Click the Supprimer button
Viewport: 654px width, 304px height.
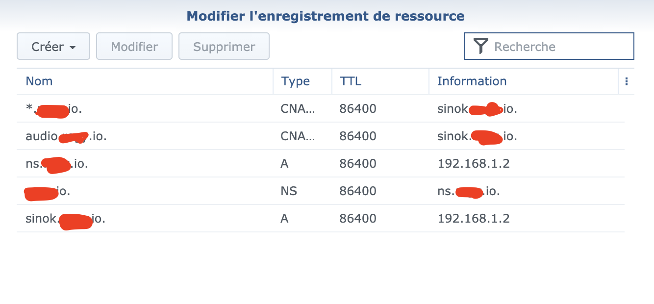(224, 47)
